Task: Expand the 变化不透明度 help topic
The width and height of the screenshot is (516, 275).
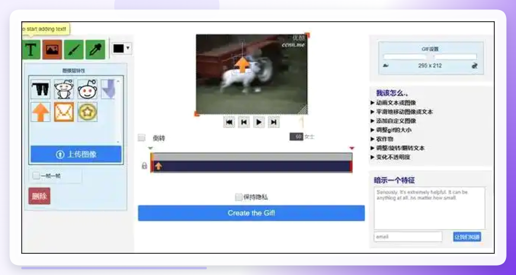Action: [390, 157]
